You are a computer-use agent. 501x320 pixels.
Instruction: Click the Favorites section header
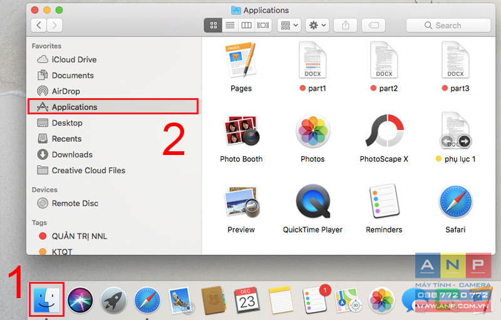46,46
